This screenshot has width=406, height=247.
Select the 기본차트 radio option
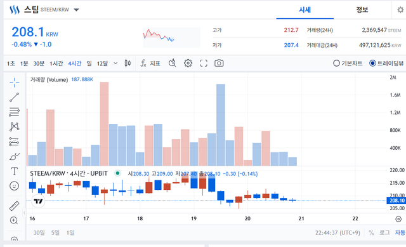(x=348, y=63)
